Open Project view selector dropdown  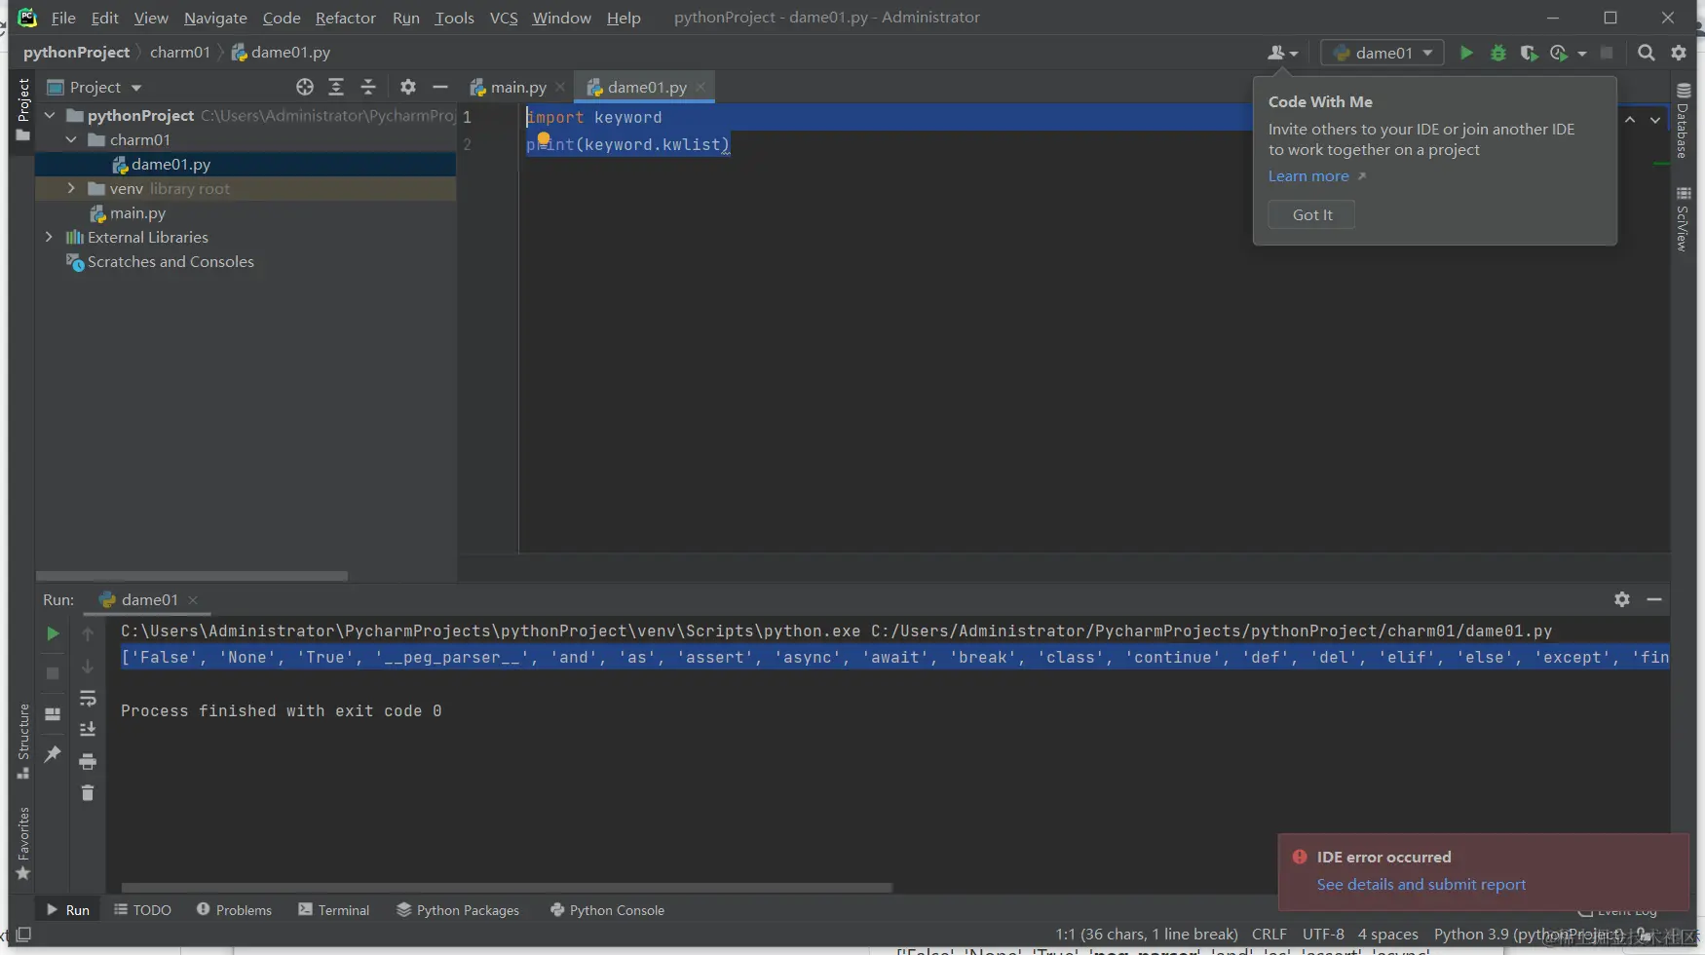tap(95, 87)
